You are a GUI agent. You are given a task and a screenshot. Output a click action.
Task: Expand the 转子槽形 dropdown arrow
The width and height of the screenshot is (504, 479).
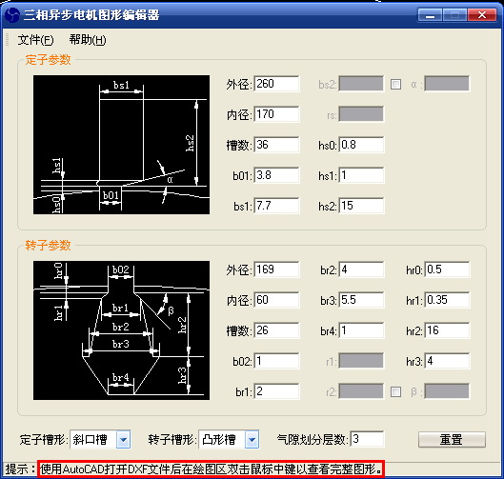252,439
